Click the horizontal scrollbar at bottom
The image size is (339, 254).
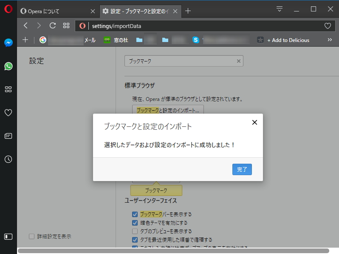point(173,251)
